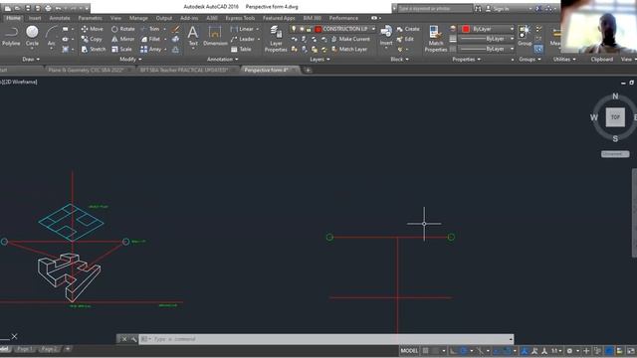Insert a Table from Annotation panel
This screenshot has height=358, width=637.
[241, 49]
